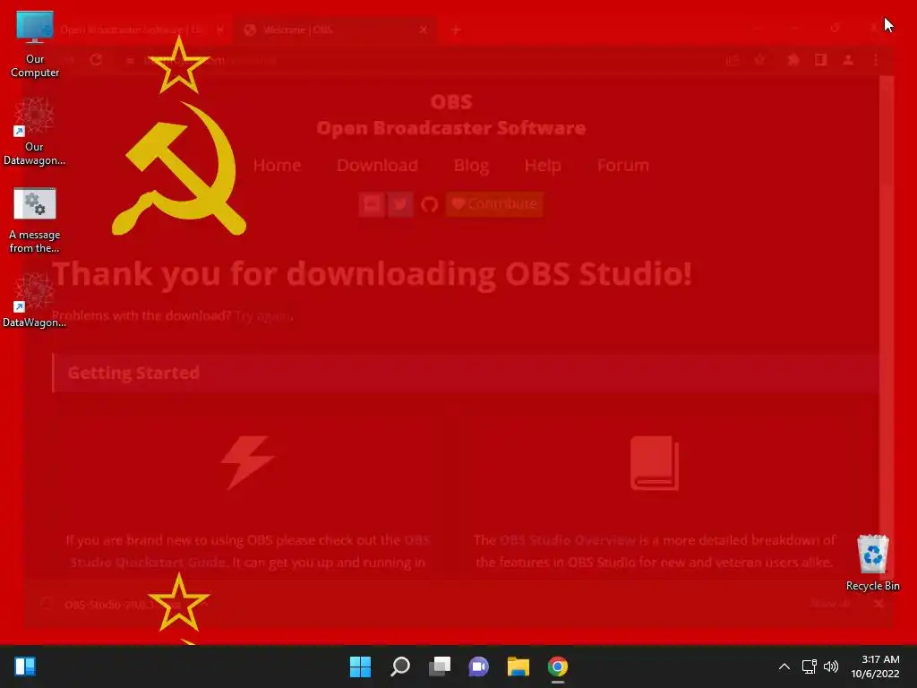Open the OBS Discord link icon

372,204
